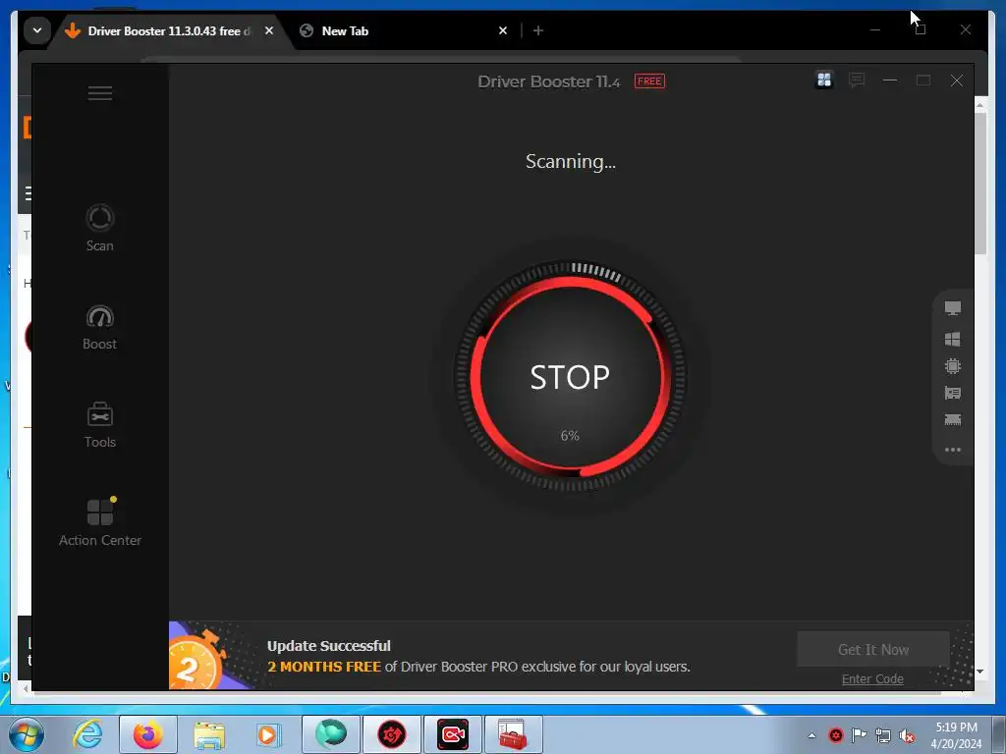This screenshot has height=754, width=1006.
Task: Click the scan progress ring
Action: (570, 376)
